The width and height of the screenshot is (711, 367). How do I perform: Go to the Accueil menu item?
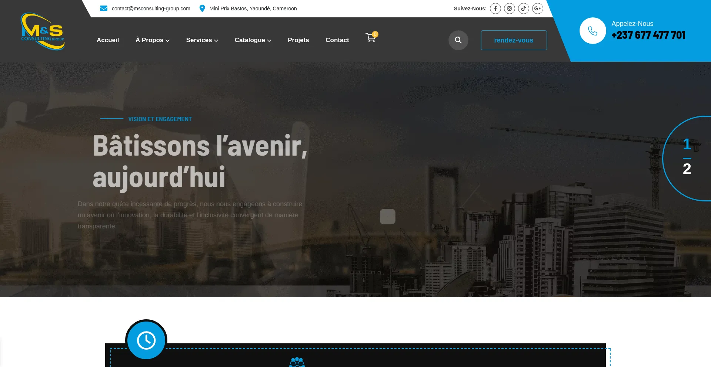click(108, 40)
